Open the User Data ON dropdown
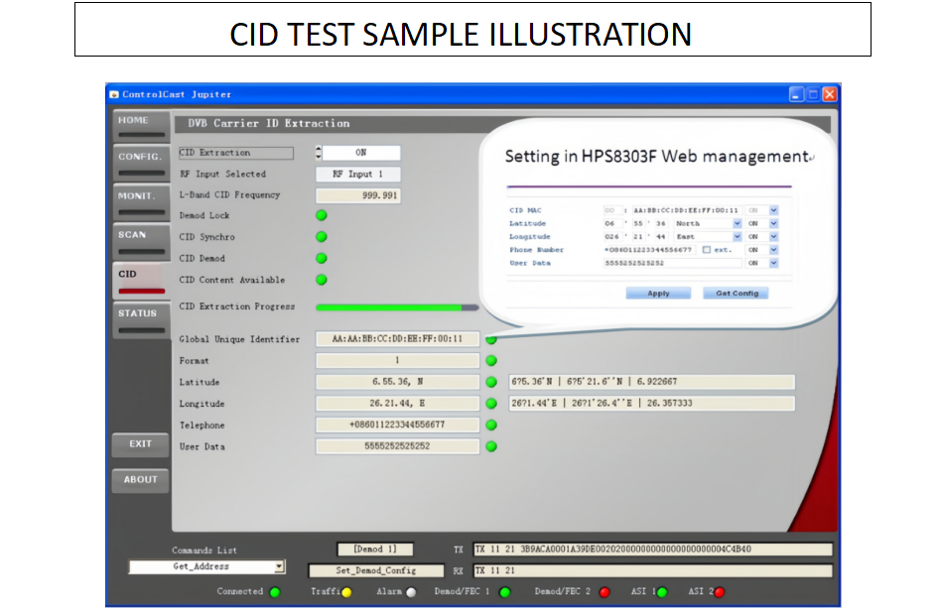Image resolution: width=940 pixels, height=609 pixels. 774,263
